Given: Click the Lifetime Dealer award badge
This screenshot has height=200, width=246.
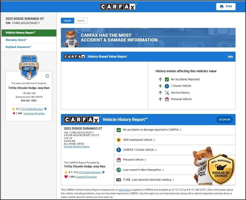Looking at the screenshot, I should pos(29,67).
